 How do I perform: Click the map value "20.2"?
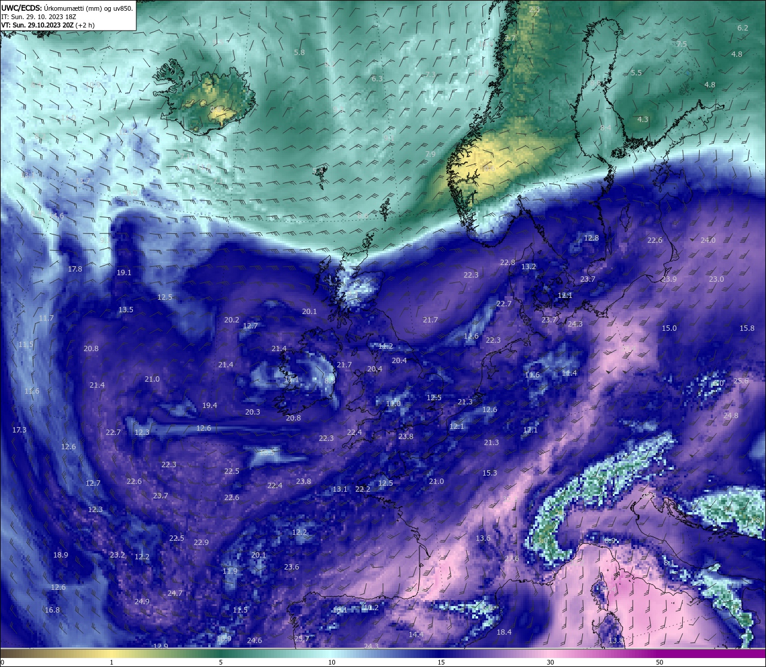pos(232,320)
